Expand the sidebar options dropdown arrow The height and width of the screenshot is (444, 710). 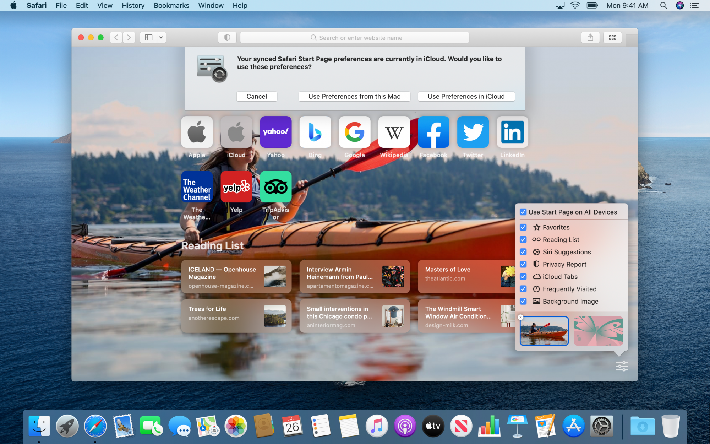tap(161, 38)
